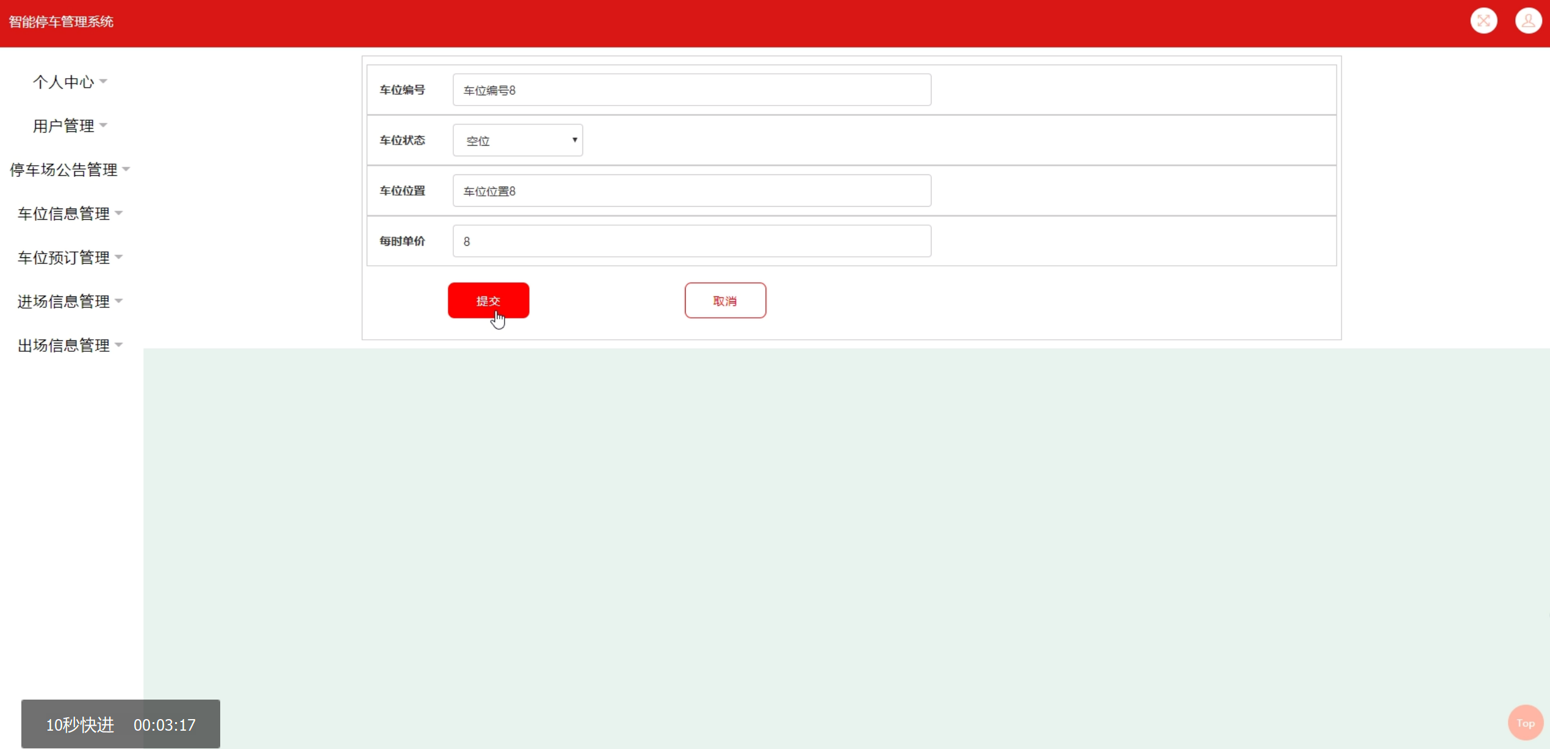This screenshot has width=1550, height=749.
Task: Expand the 停车场公告管理 menu arrow
Action: (x=126, y=169)
